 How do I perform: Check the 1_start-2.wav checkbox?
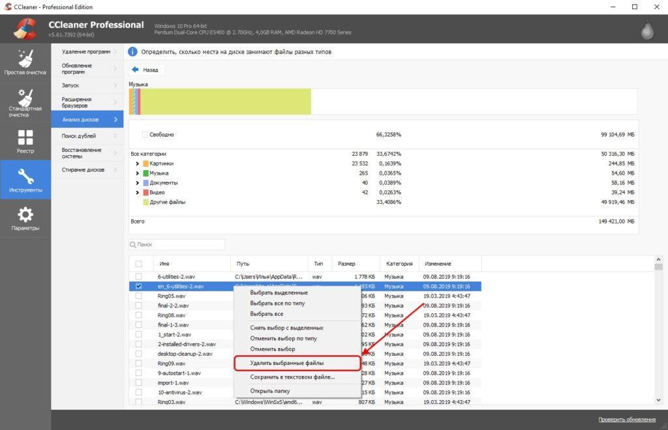138,334
